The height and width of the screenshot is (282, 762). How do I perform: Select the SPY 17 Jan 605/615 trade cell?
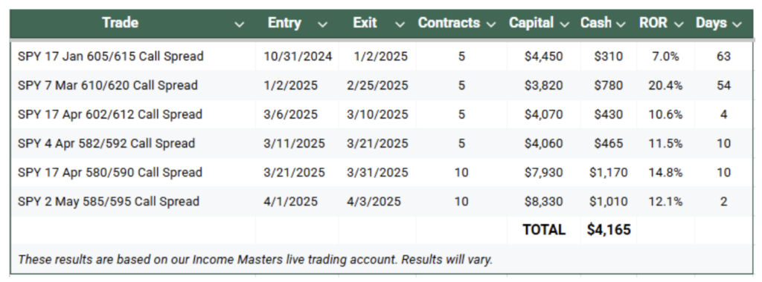(x=132, y=56)
